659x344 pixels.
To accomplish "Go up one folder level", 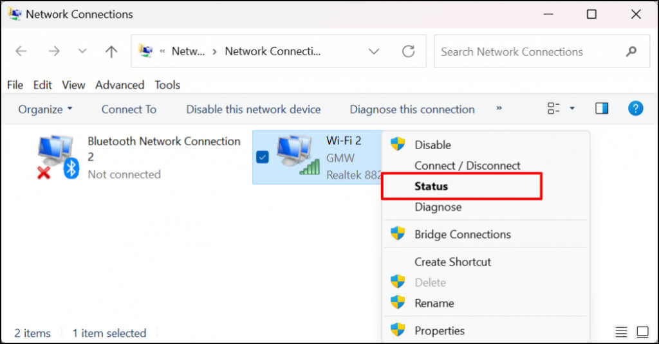I will point(111,52).
